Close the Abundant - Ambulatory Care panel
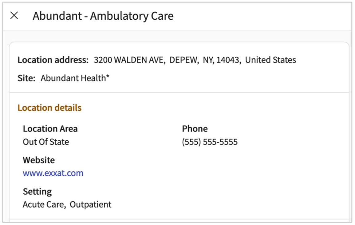 tap(14, 16)
